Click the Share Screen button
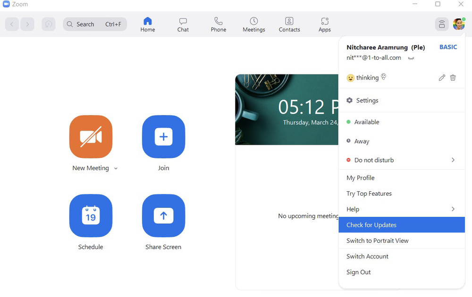Viewport: 472px width, 297px height. pos(163,215)
